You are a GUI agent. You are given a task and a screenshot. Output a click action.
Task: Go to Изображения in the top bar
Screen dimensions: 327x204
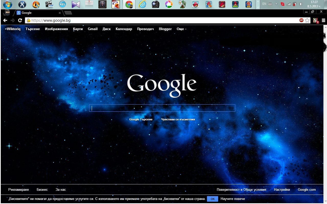[x=56, y=29]
